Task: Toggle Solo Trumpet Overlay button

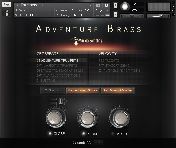Action: [x=117, y=90]
